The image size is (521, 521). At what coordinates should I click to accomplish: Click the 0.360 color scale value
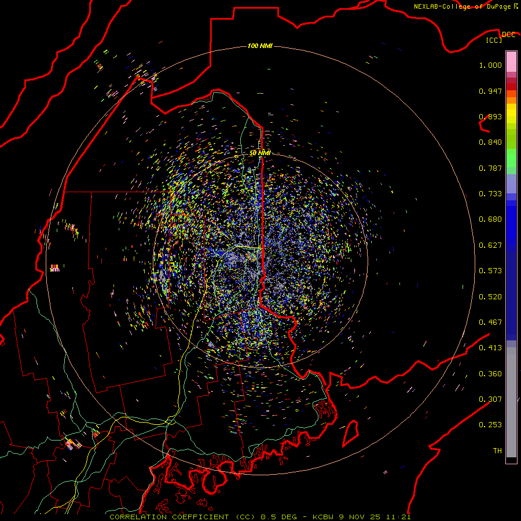click(490, 374)
